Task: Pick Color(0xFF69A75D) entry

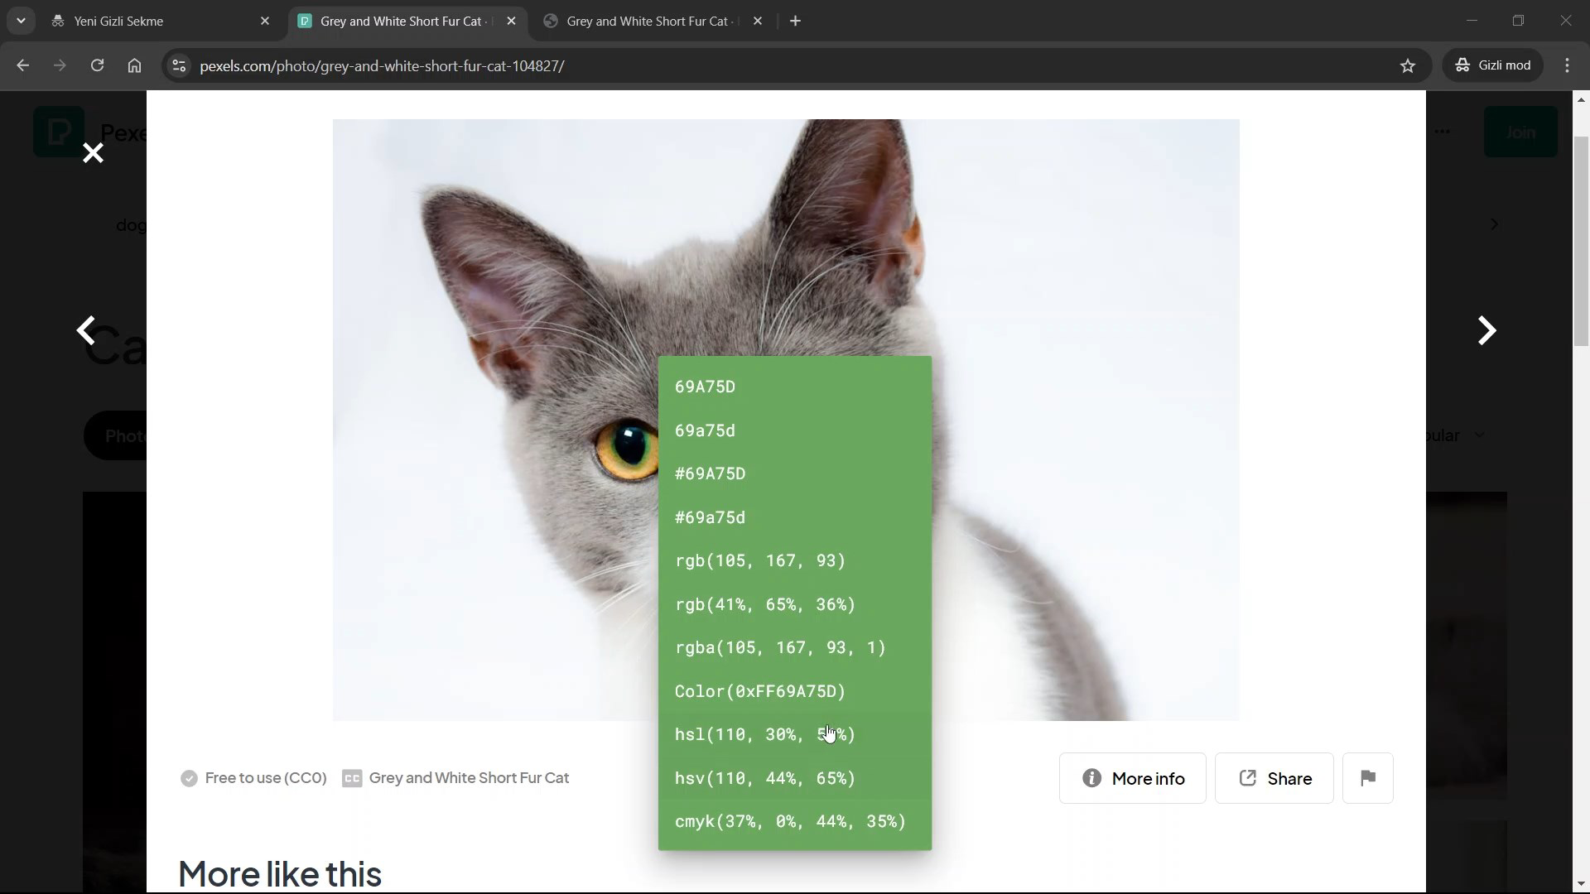Action: [x=794, y=691]
